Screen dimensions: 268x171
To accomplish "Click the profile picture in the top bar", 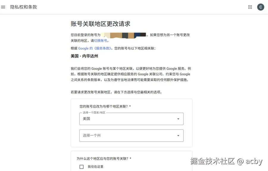I will coord(261,7).
